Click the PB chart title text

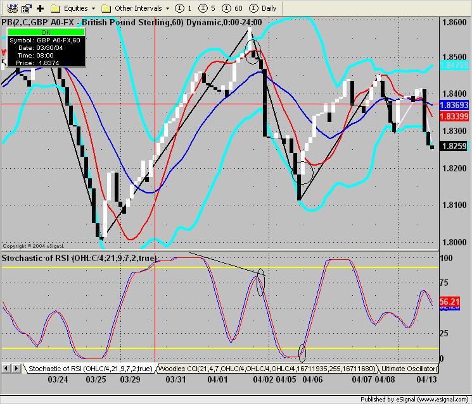point(132,23)
